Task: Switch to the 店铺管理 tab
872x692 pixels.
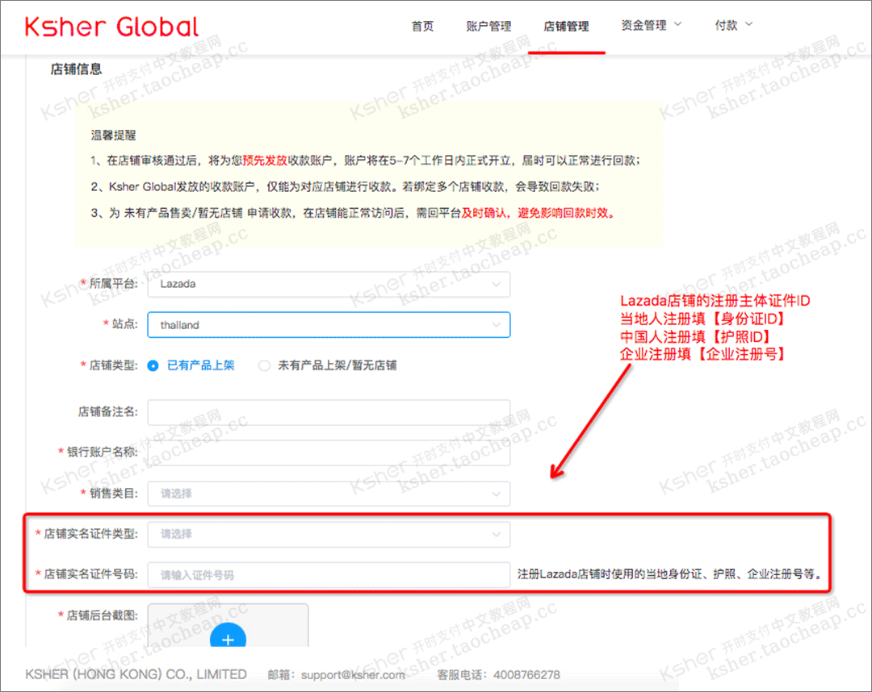Action: (x=566, y=26)
